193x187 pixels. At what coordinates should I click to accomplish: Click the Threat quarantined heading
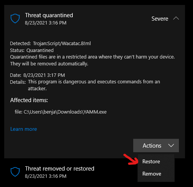(x=49, y=15)
